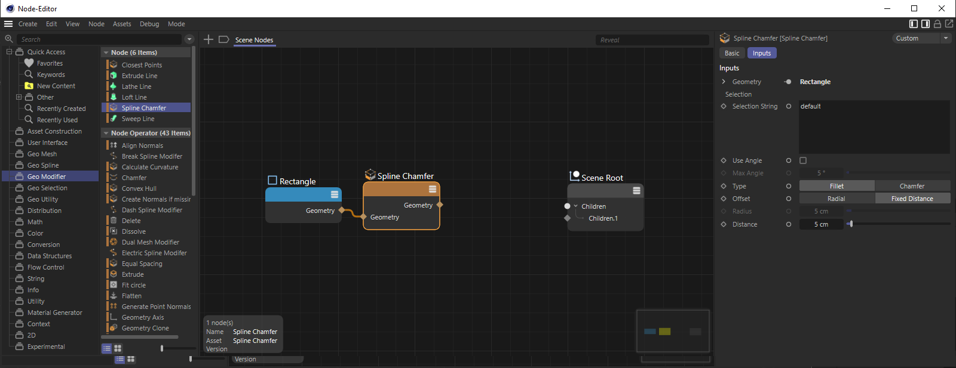Viewport: 956px width, 368px height.
Task: Select the Extrude Line asset icon
Action: point(114,76)
